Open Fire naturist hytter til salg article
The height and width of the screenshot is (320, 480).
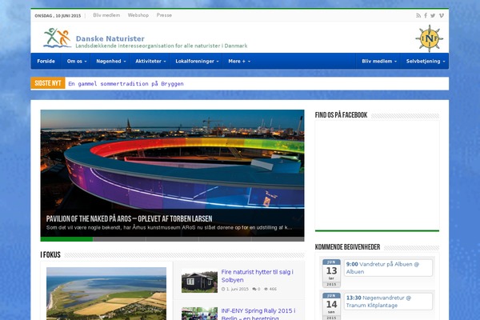point(257,276)
